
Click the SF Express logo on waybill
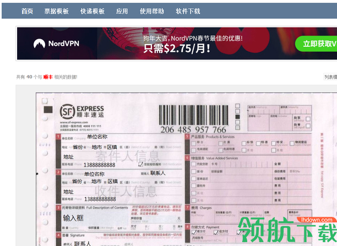82,111
